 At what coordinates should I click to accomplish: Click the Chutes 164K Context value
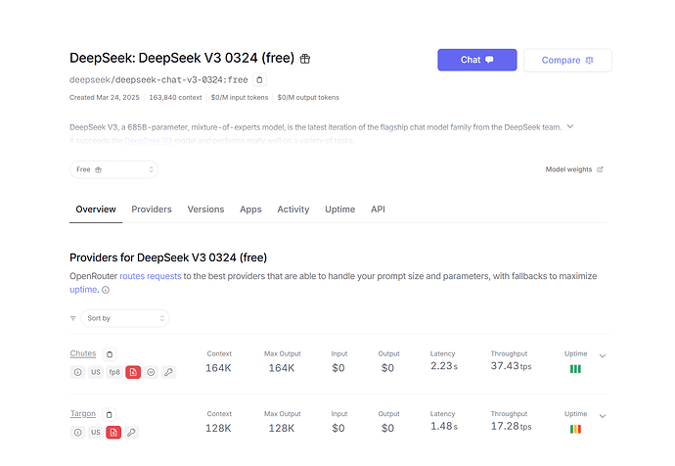coord(218,368)
